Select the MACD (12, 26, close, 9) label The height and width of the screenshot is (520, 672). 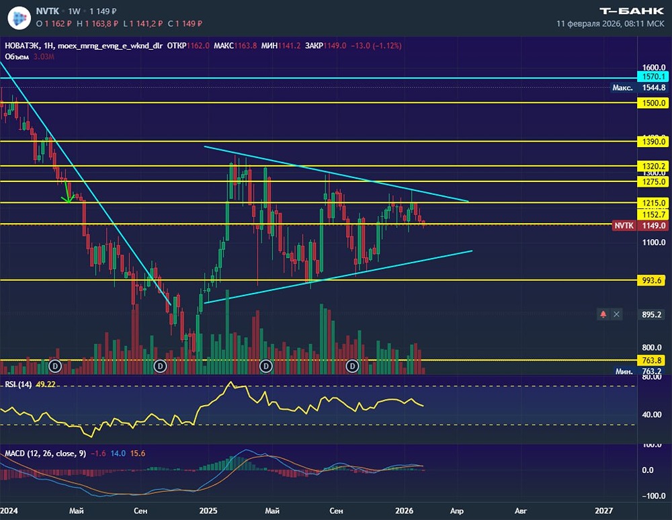[45, 453]
